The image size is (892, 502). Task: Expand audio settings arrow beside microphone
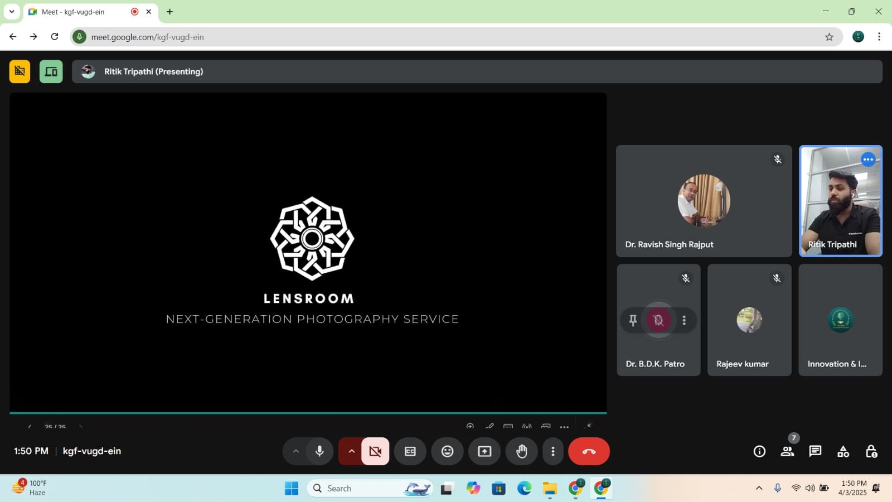tap(296, 451)
